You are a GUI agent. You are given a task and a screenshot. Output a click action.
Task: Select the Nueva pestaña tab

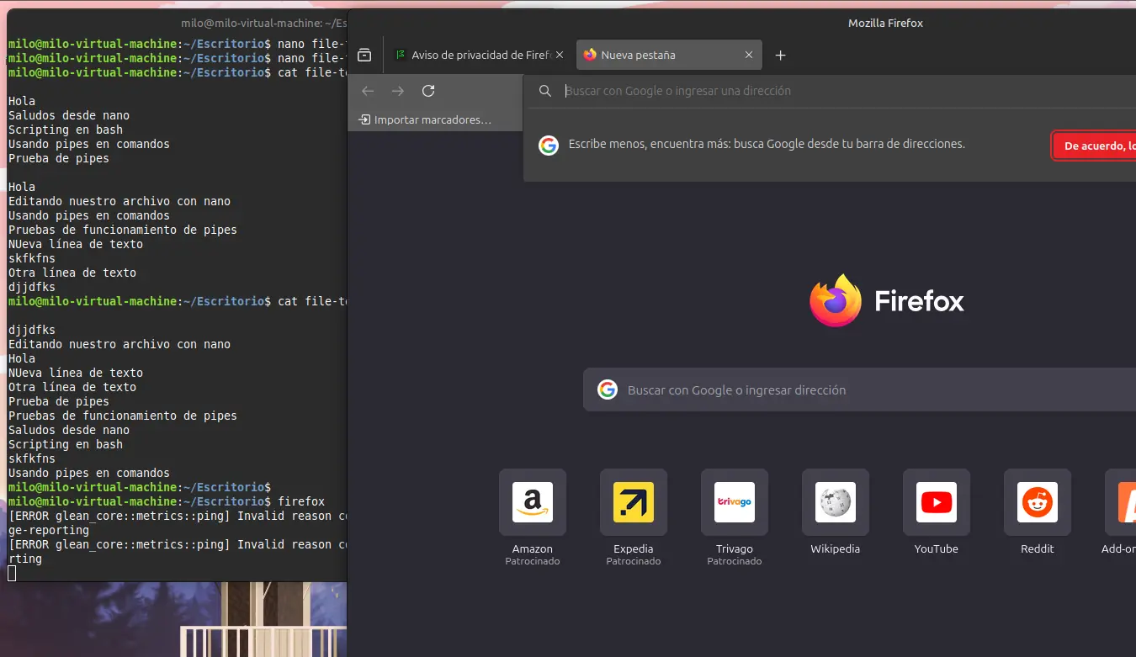click(656, 55)
